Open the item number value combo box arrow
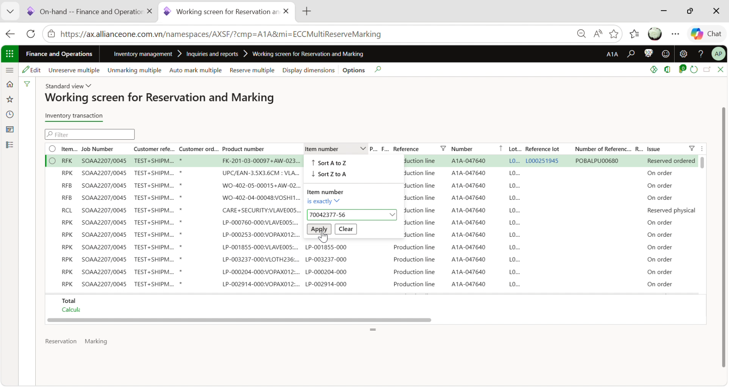Screen dimensions: 729x387 pos(392,215)
